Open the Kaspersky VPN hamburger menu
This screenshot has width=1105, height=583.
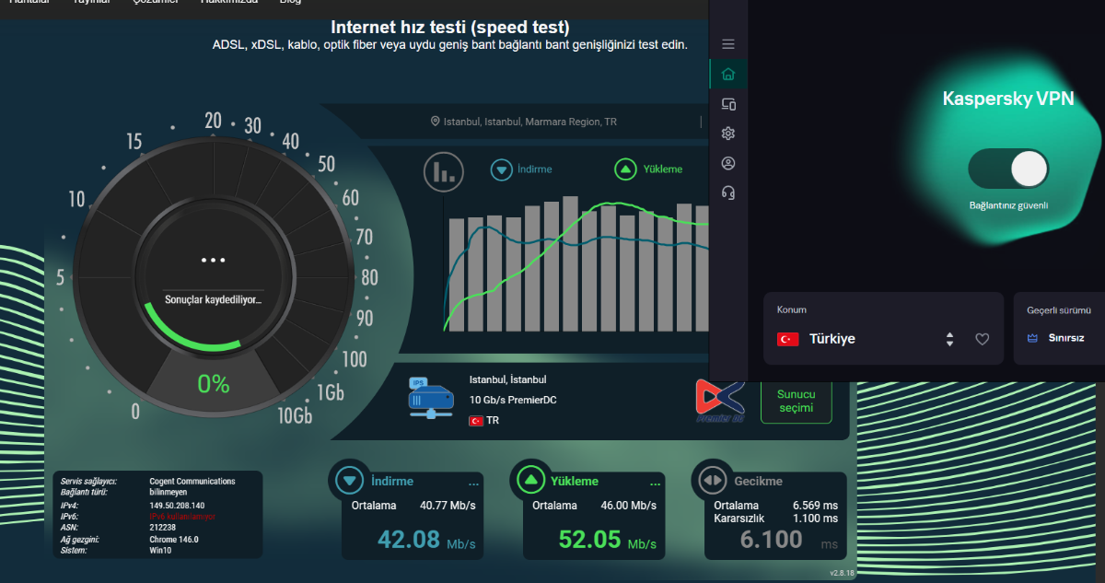(x=728, y=44)
